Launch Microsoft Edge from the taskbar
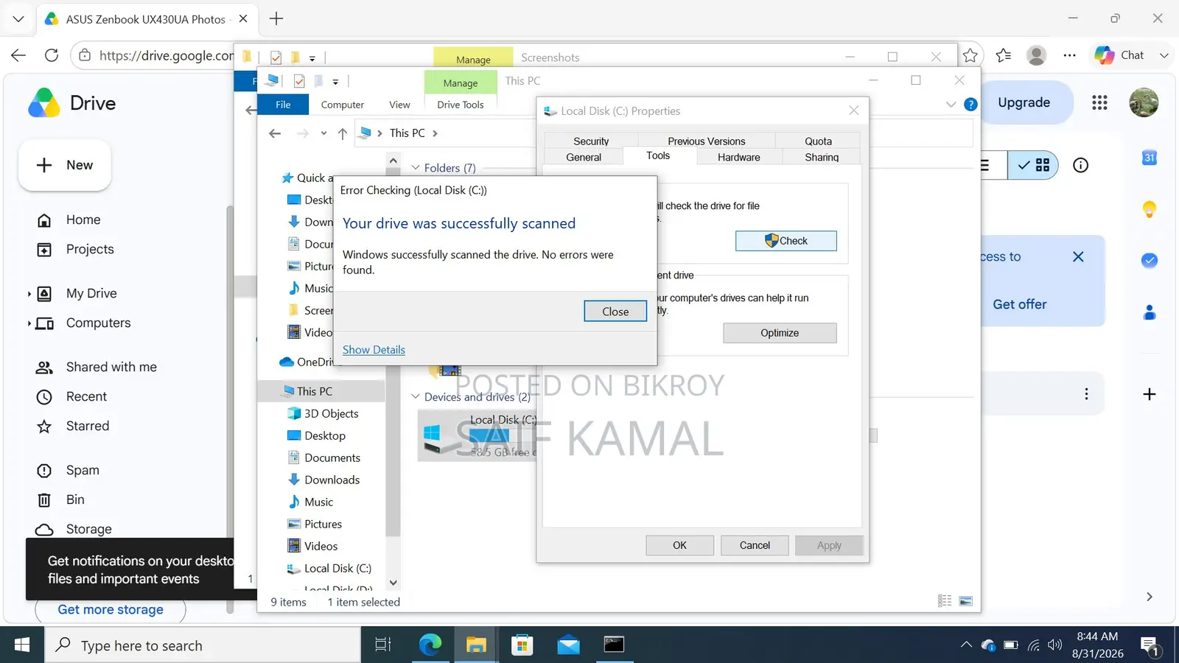Image resolution: width=1179 pixels, height=663 pixels. click(430, 645)
